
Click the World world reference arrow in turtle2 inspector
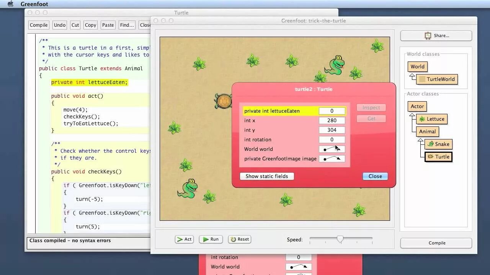332,149
